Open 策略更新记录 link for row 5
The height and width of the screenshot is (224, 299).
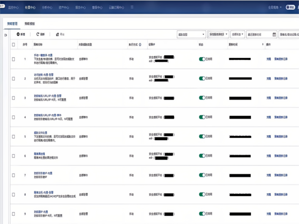281,137
